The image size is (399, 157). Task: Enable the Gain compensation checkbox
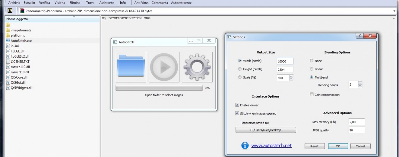[312, 95]
